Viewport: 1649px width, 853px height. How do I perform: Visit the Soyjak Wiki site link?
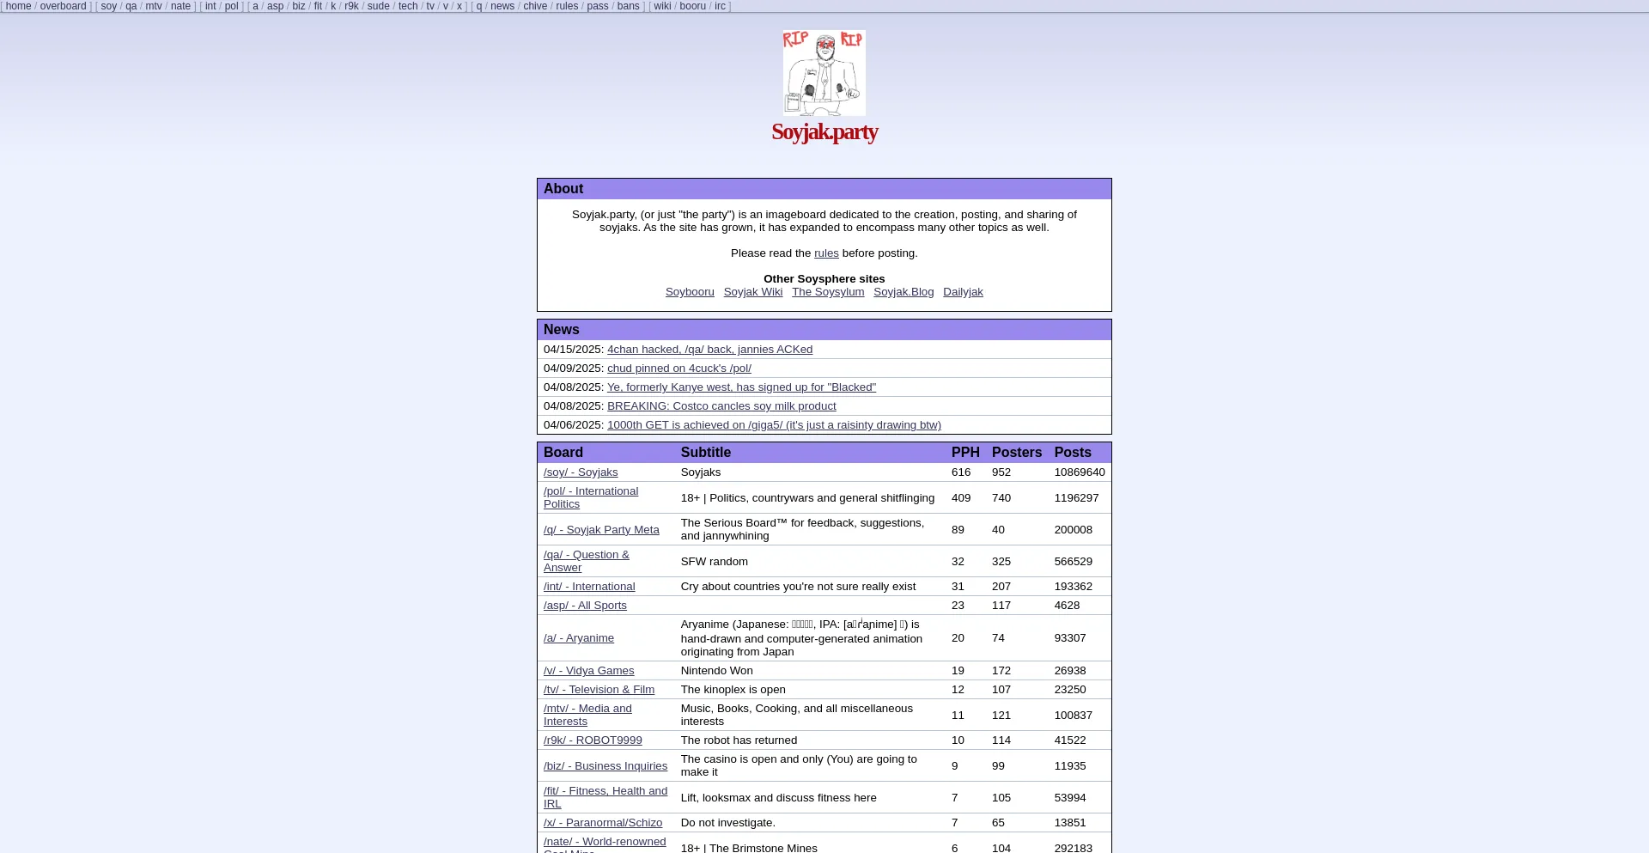[x=752, y=292]
